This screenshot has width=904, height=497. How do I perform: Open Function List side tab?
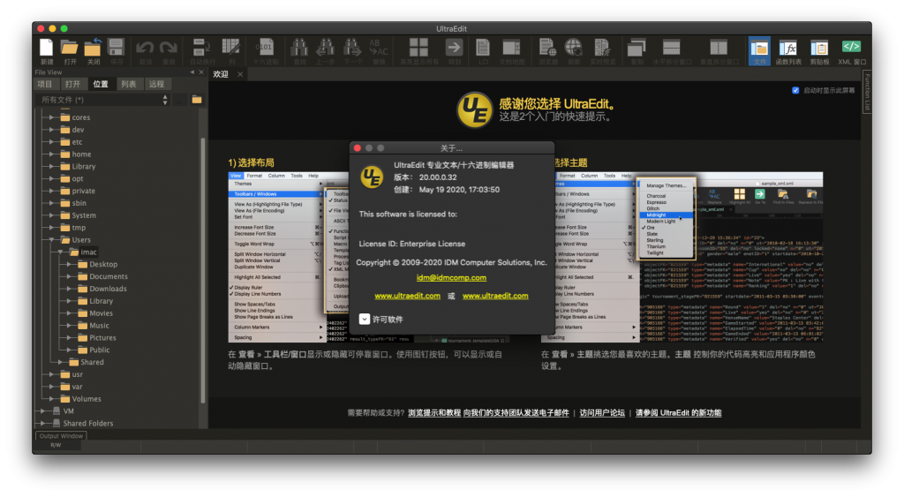click(867, 93)
